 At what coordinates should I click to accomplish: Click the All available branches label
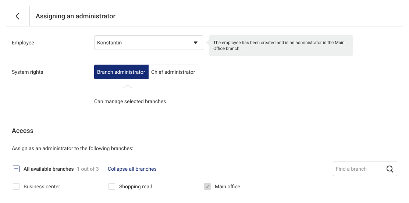point(49,169)
